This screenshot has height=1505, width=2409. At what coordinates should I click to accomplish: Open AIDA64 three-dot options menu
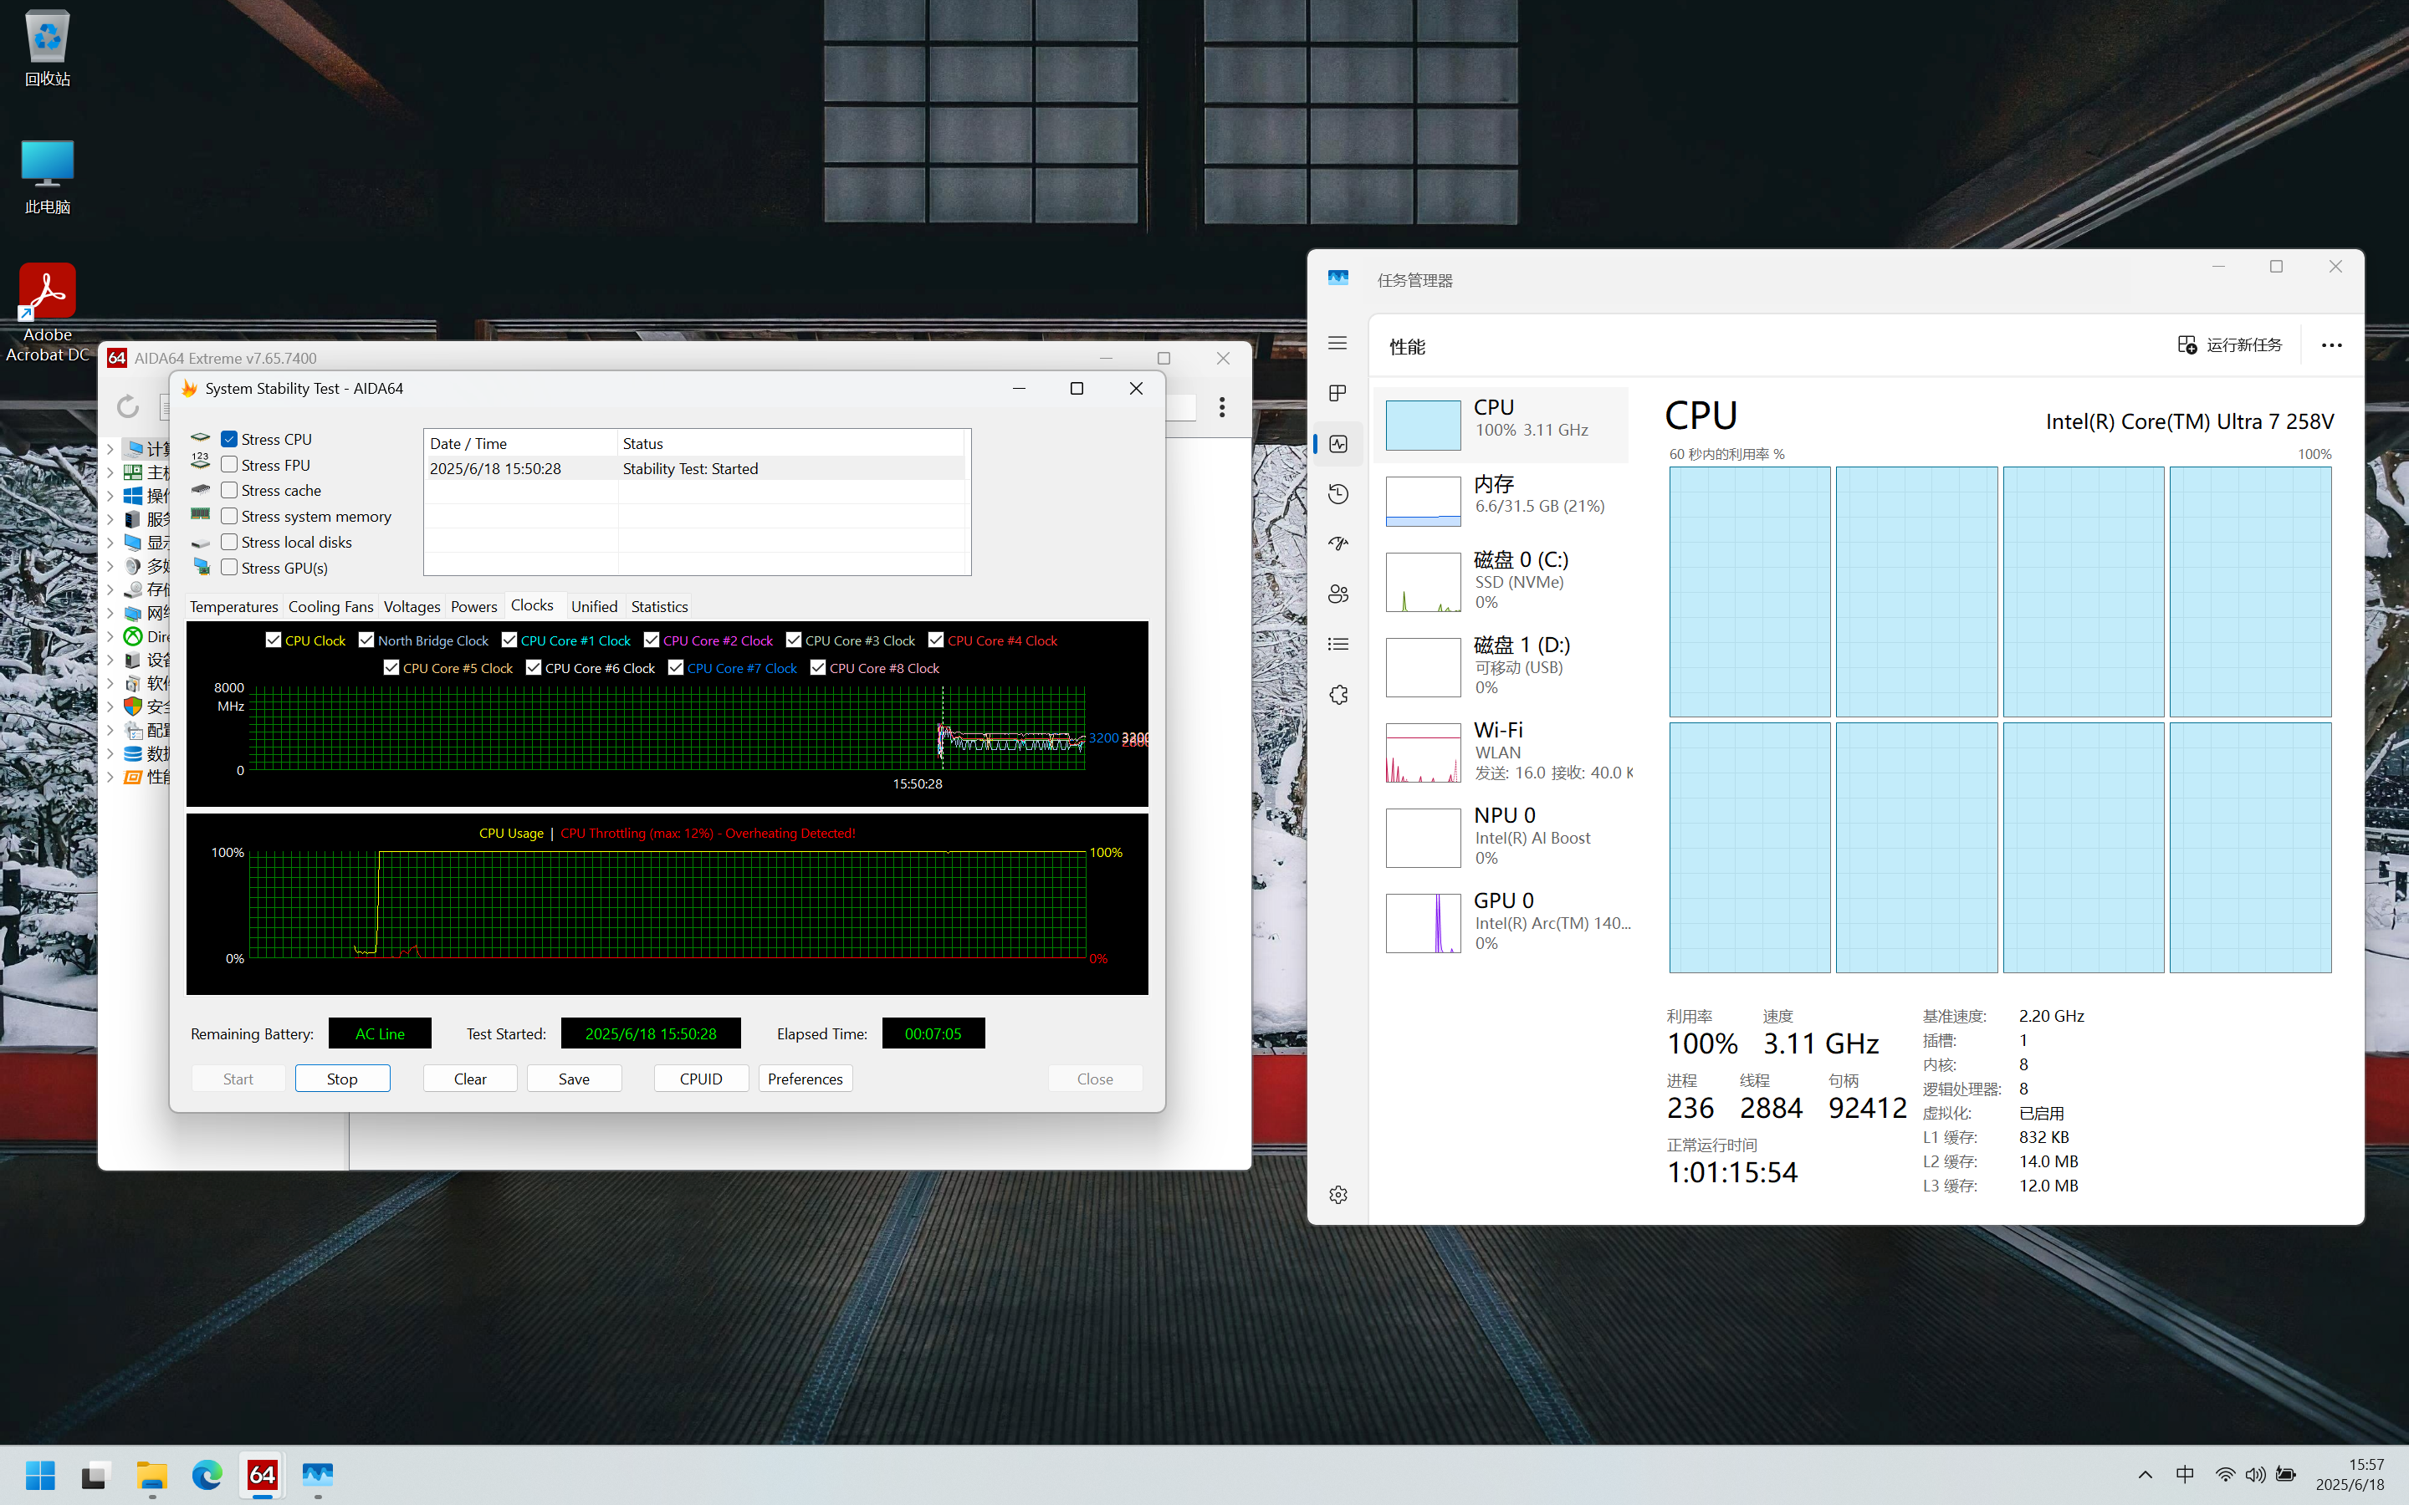(1221, 406)
